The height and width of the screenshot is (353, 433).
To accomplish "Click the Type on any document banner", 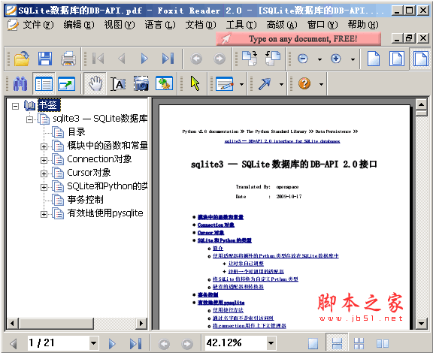I will [x=298, y=38].
